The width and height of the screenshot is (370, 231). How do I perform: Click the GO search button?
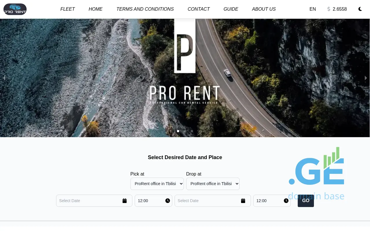pyautogui.click(x=306, y=201)
